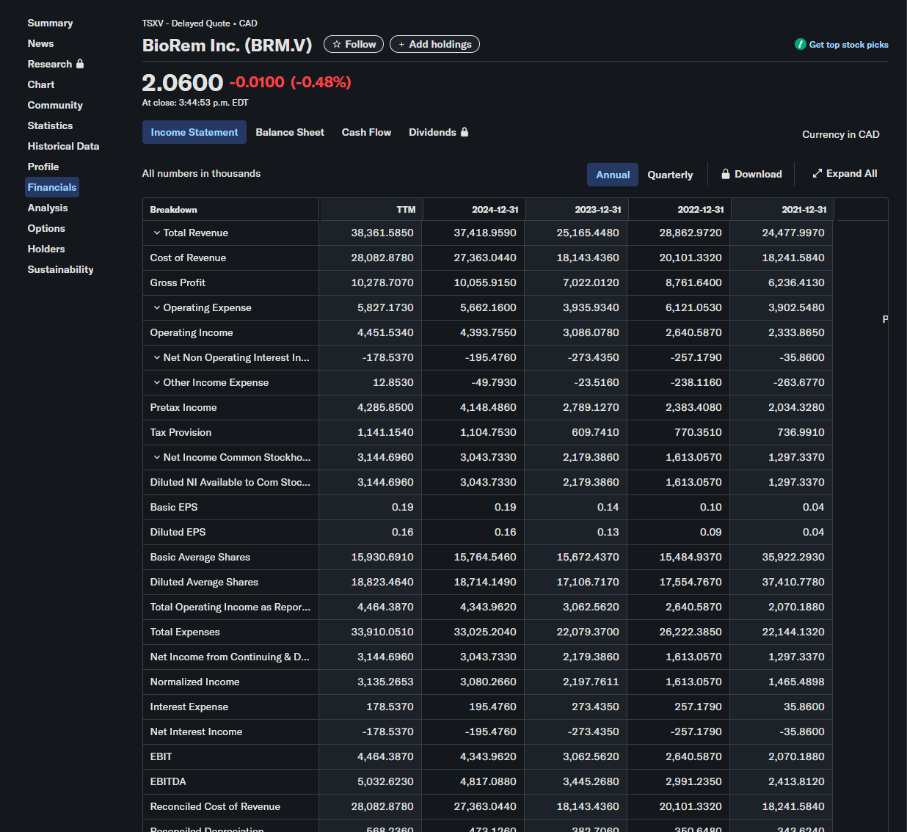The image size is (907, 832).
Task: Open Historical Data in sidebar
Action: pos(63,146)
